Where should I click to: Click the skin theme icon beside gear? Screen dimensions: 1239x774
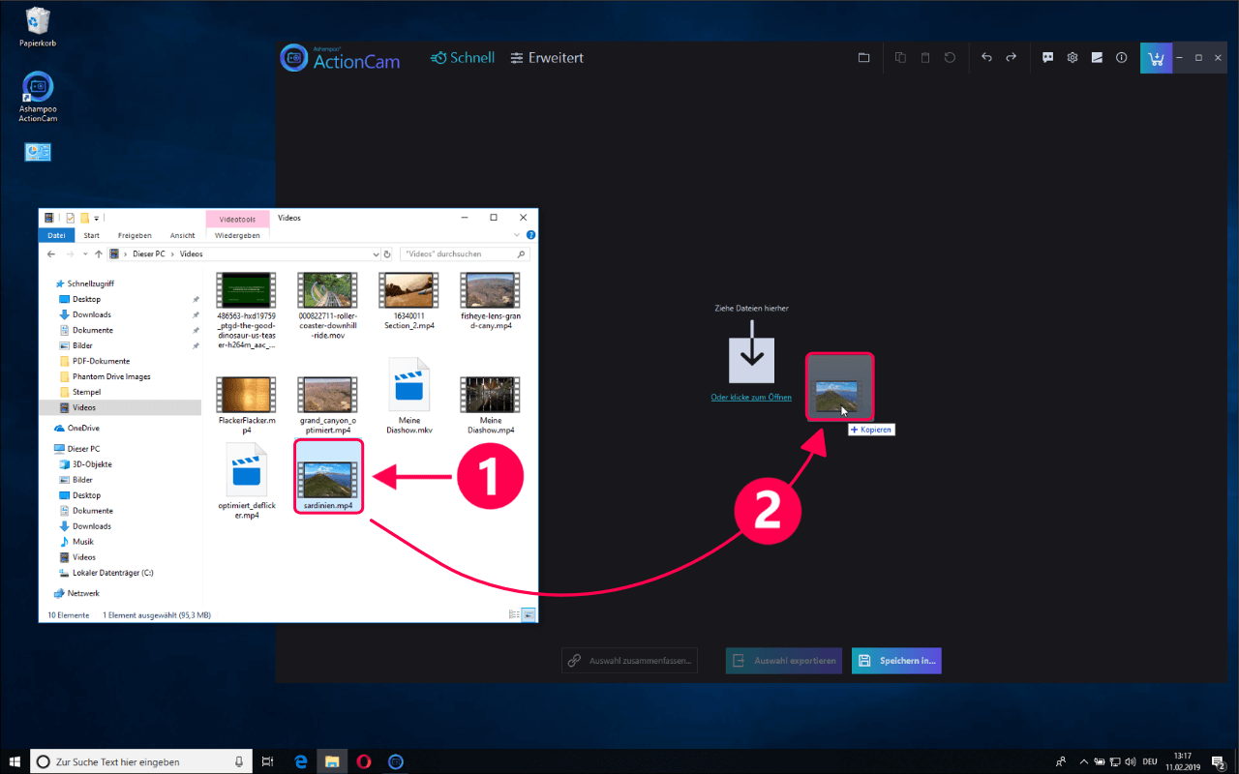[x=1097, y=58]
